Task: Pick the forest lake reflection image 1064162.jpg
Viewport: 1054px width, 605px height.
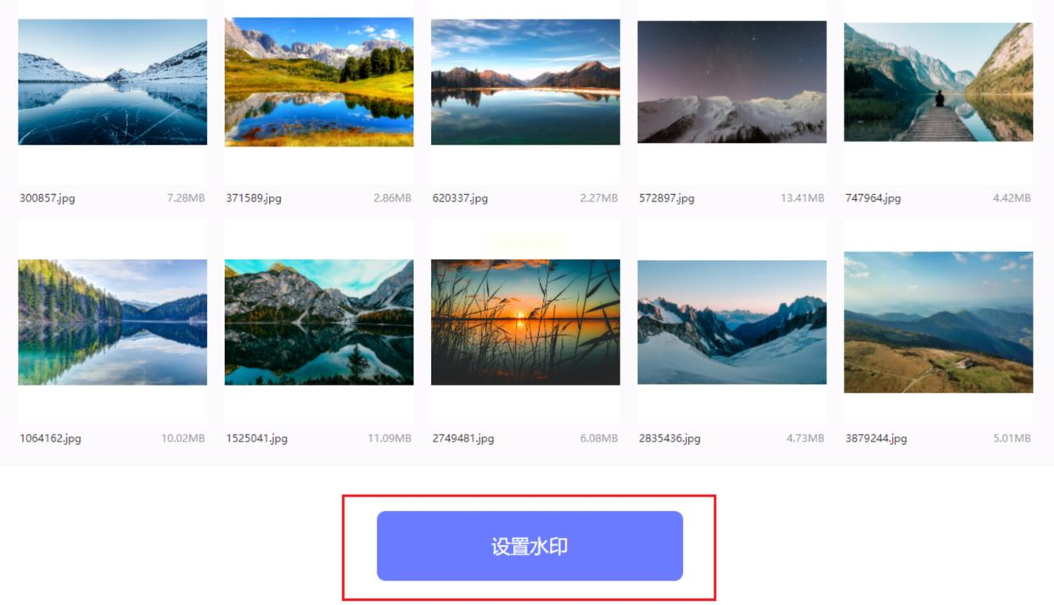Action: tap(112, 322)
